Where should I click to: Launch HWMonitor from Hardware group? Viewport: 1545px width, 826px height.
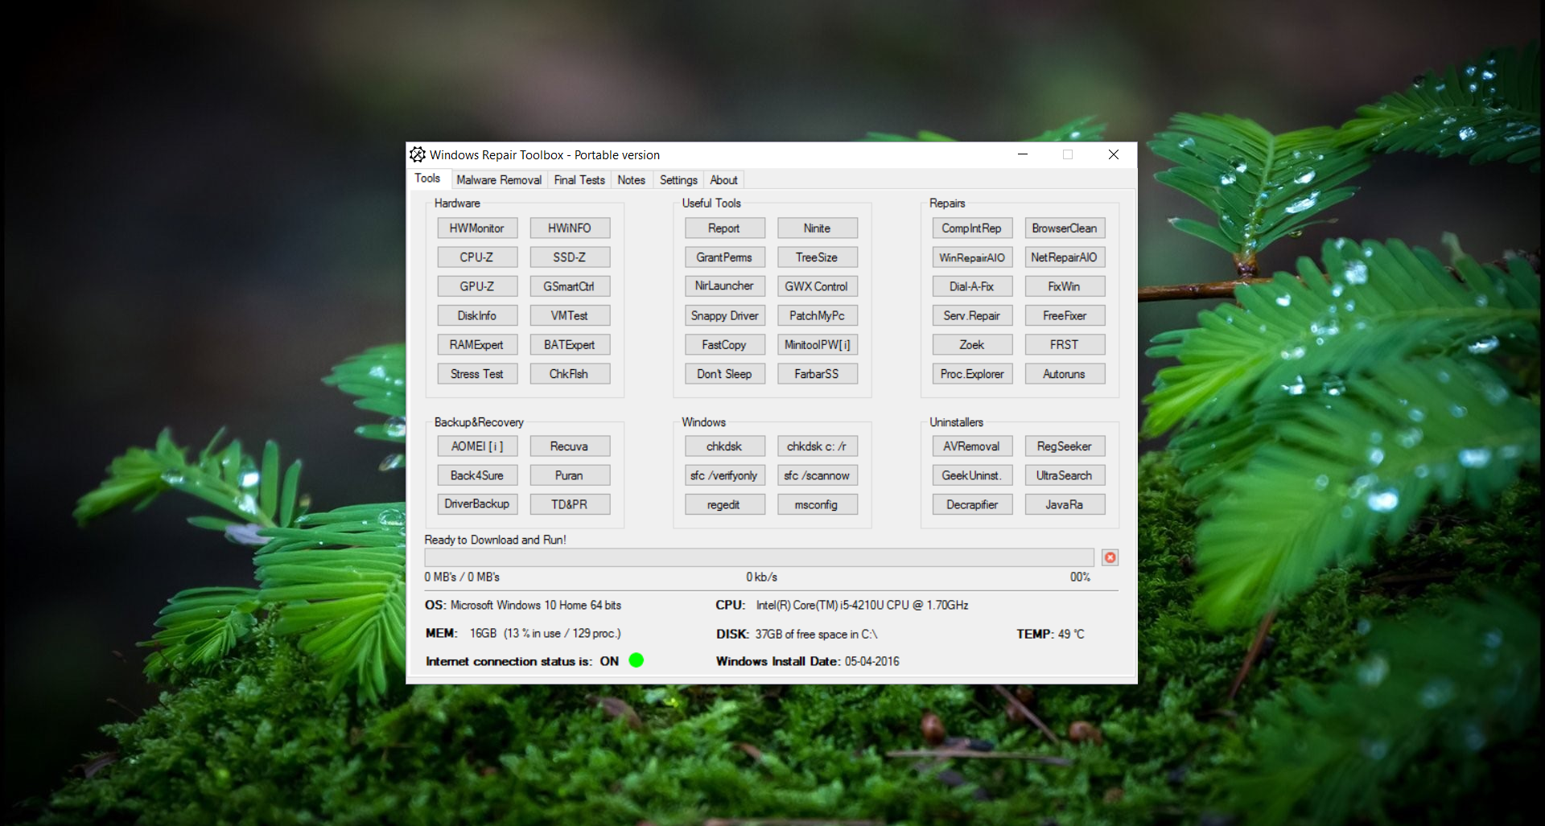pyautogui.click(x=476, y=228)
